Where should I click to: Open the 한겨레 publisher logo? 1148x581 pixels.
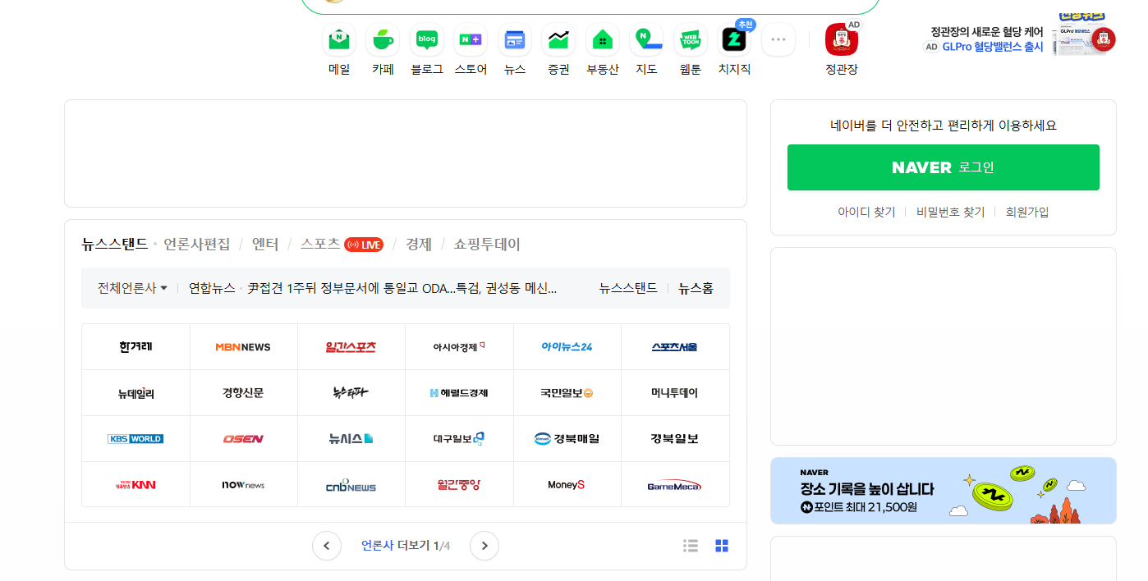pos(135,347)
